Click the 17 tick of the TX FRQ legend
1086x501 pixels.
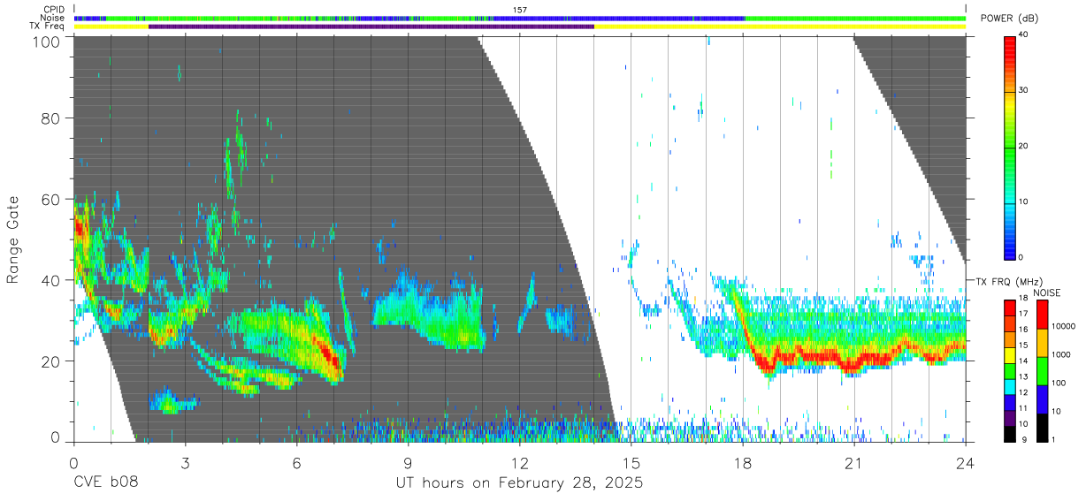coord(1024,314)
